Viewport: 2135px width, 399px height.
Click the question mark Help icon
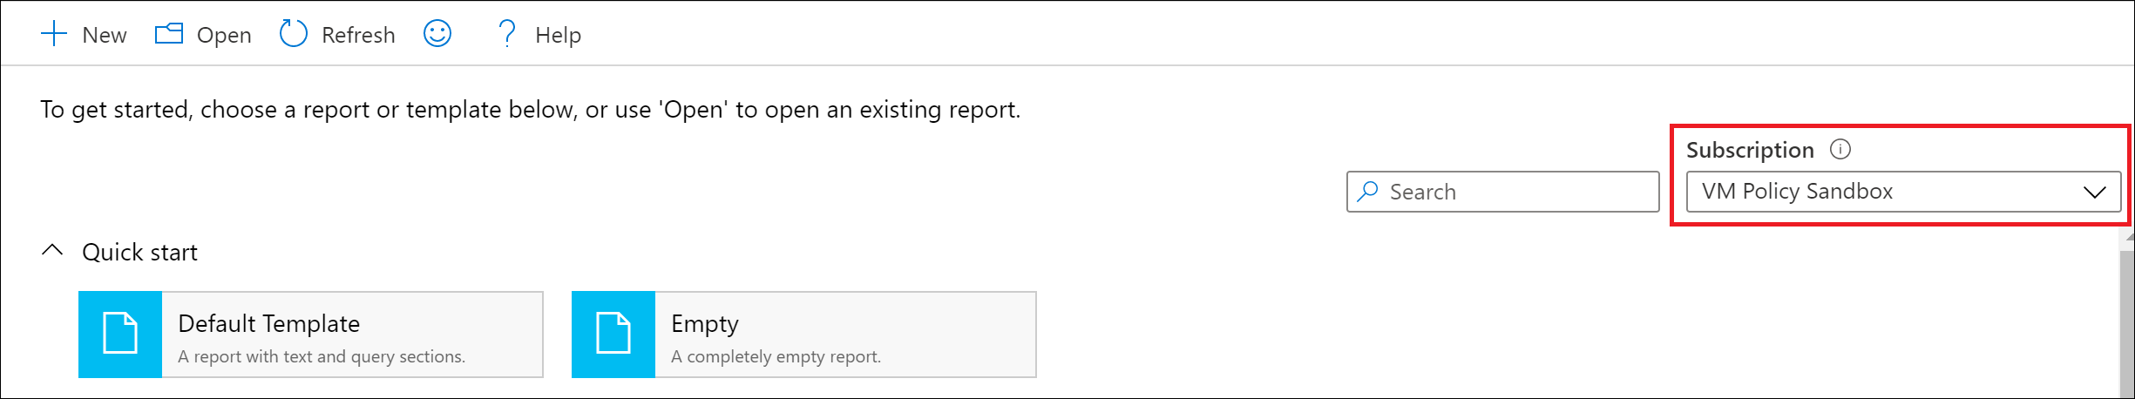coord(507,34)
